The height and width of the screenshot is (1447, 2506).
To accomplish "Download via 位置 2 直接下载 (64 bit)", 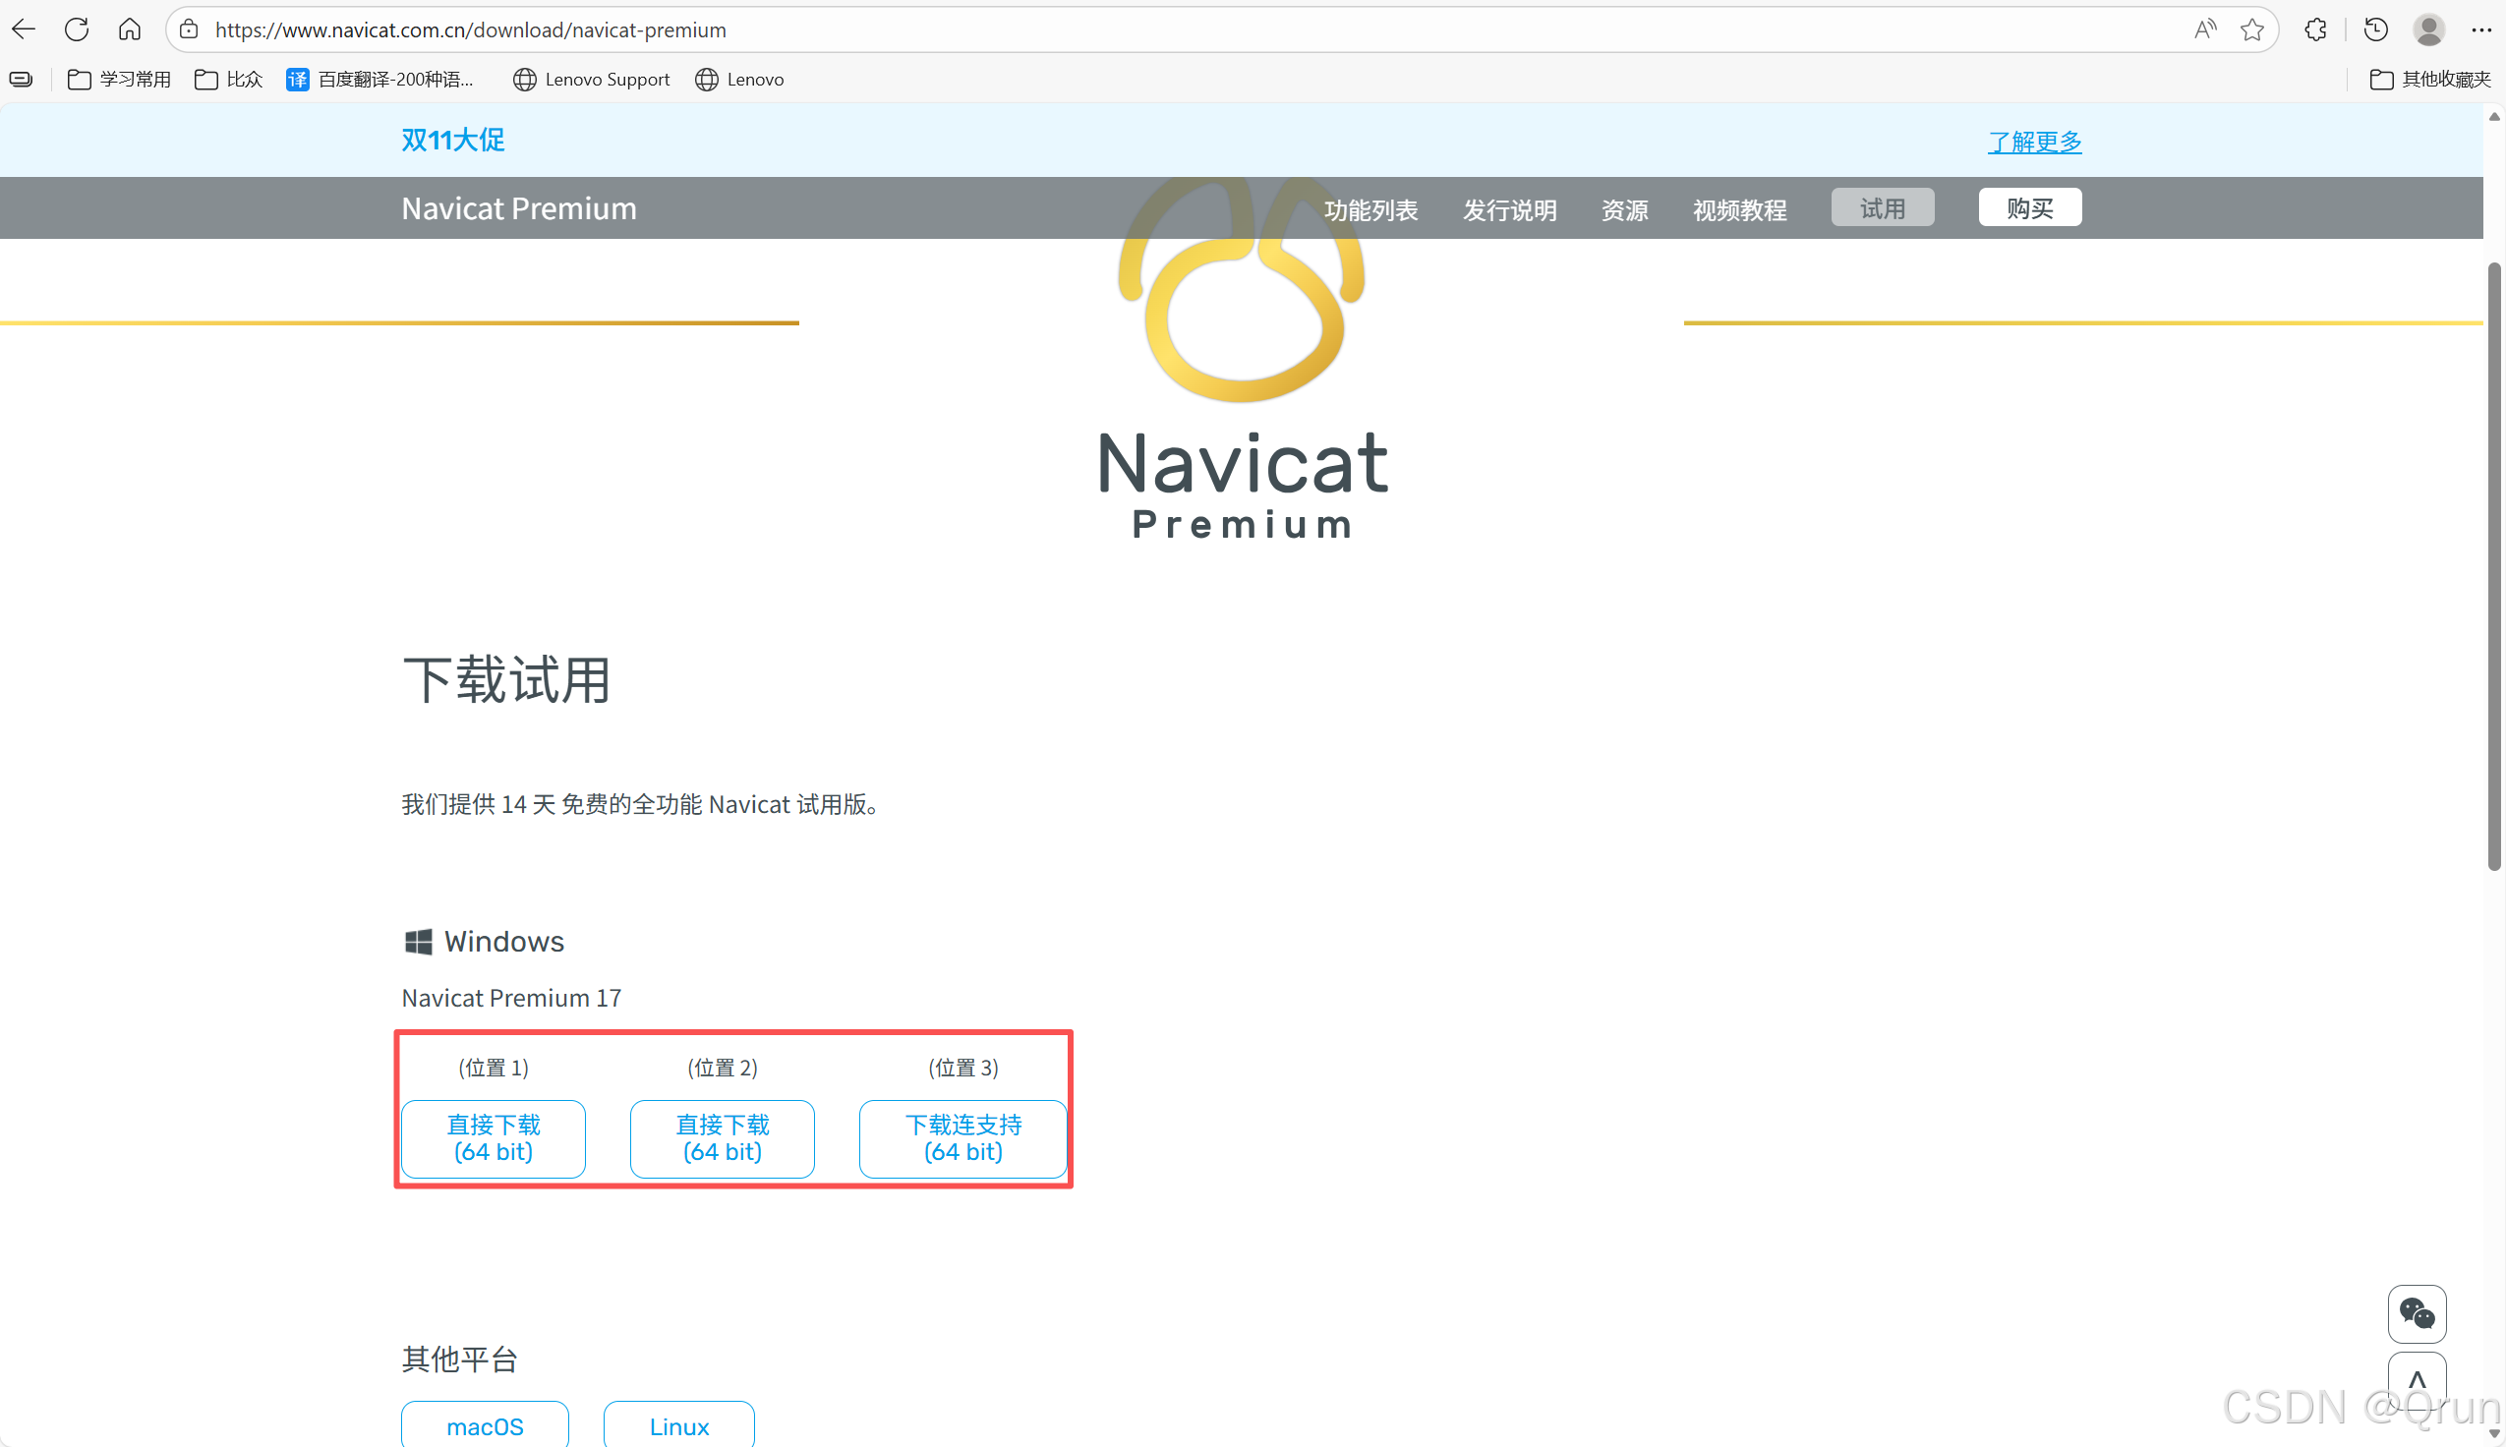I will [723, 1139].
